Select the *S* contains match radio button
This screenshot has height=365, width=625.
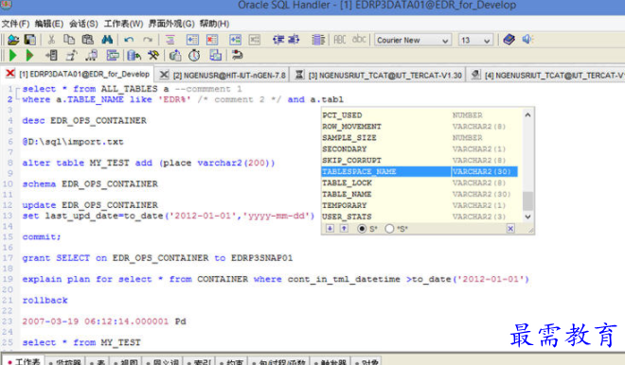coord(389,229)
